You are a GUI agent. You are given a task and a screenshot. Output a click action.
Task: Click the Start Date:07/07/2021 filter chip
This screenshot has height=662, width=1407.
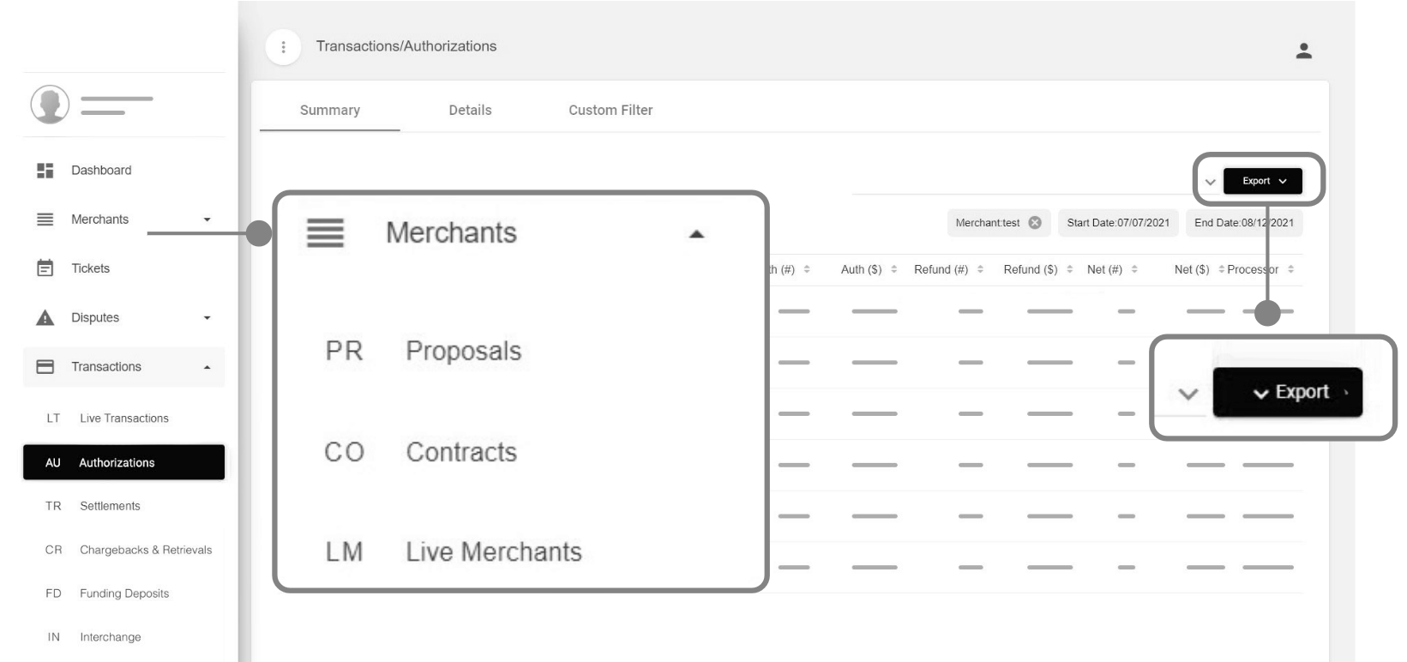1118,223
